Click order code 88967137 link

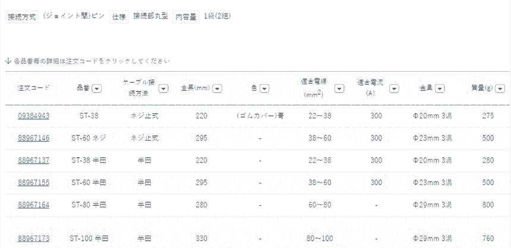coord(33,160)
